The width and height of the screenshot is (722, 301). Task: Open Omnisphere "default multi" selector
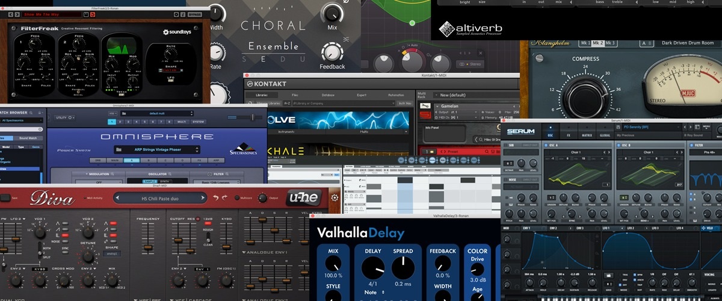156,113
